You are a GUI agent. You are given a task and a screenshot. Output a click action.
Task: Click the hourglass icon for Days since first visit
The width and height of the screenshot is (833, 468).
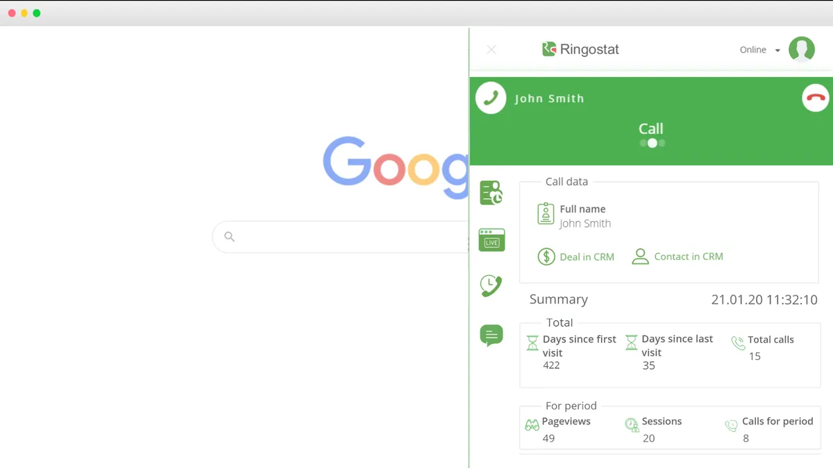(532, 343)
